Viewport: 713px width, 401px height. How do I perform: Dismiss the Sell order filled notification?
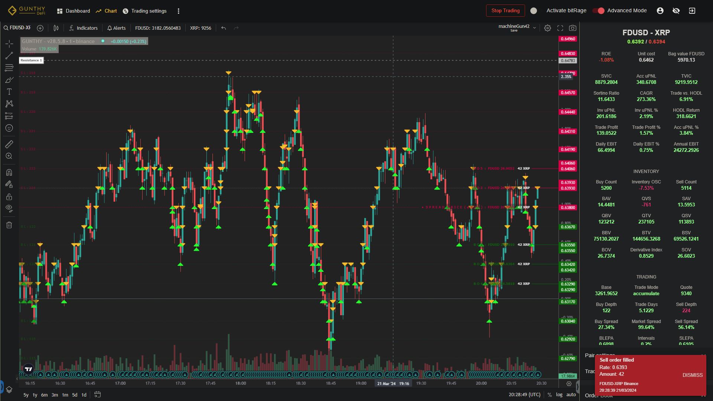(692, 375)
